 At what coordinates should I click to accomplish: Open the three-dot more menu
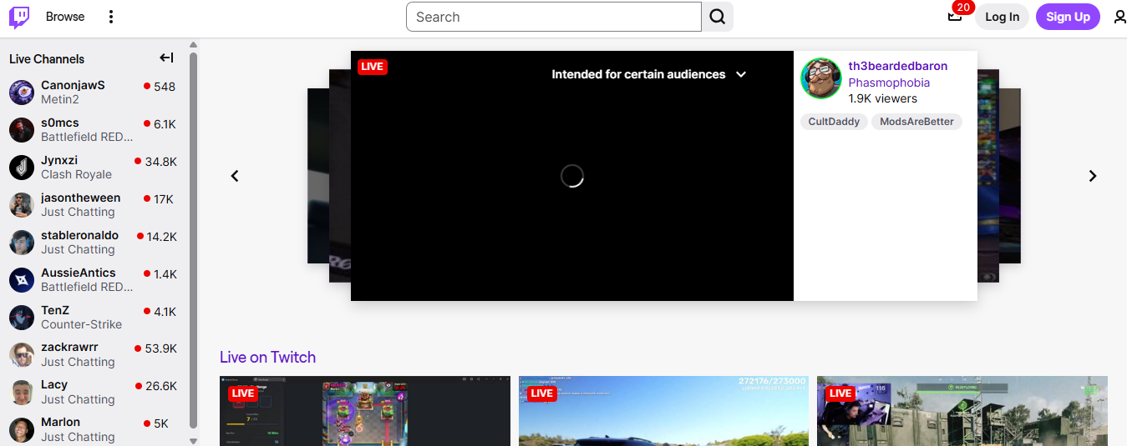111,17
